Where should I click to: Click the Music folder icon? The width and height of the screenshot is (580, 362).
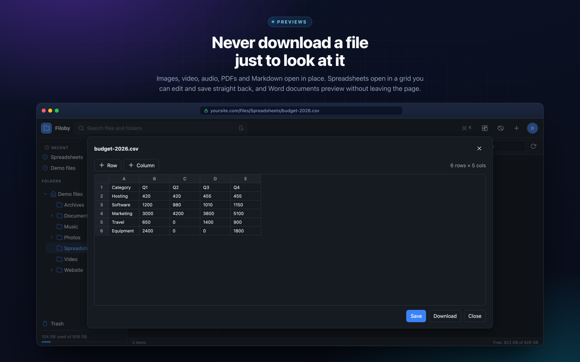(60, 227)
